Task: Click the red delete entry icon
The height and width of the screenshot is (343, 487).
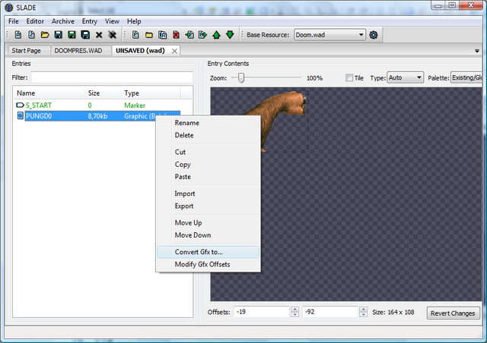Action: tap(176, 35)
